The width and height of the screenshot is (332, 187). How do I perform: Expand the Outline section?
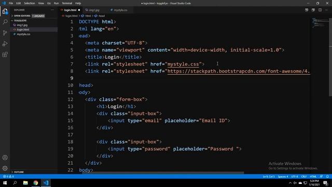pos(34,172)
